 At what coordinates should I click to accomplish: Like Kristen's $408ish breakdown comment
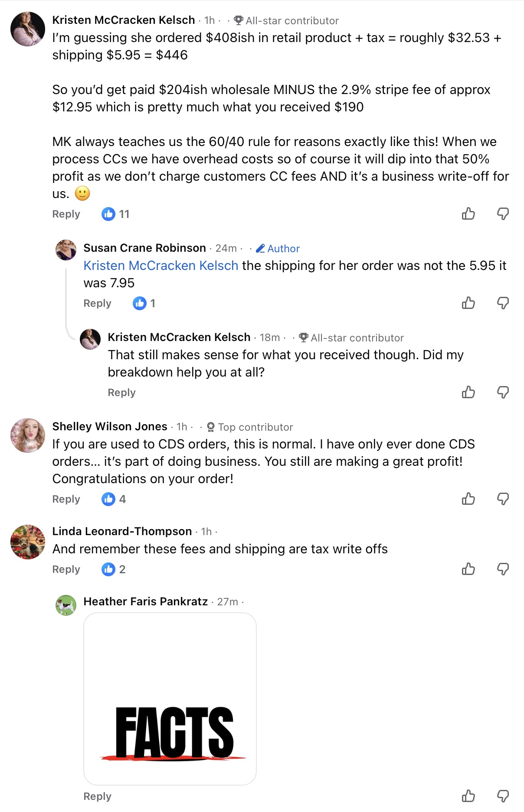468,214
